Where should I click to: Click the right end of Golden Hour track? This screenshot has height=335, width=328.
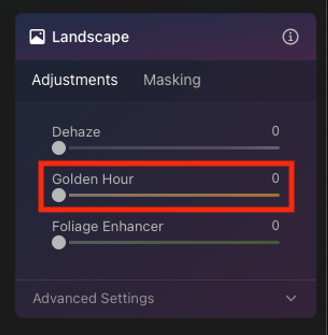click(x=278, y=195)
